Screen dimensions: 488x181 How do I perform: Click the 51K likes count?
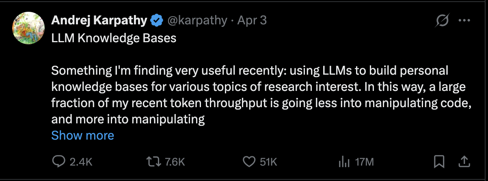(x=268, y=162)
